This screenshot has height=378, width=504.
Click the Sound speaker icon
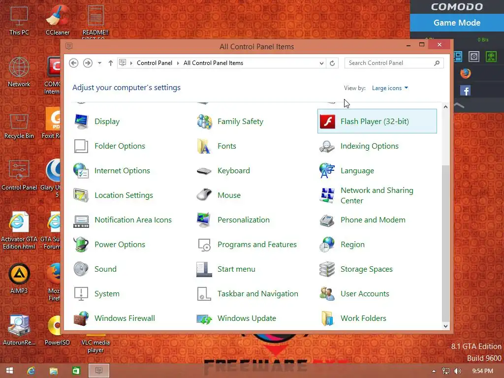coord(81,269)
